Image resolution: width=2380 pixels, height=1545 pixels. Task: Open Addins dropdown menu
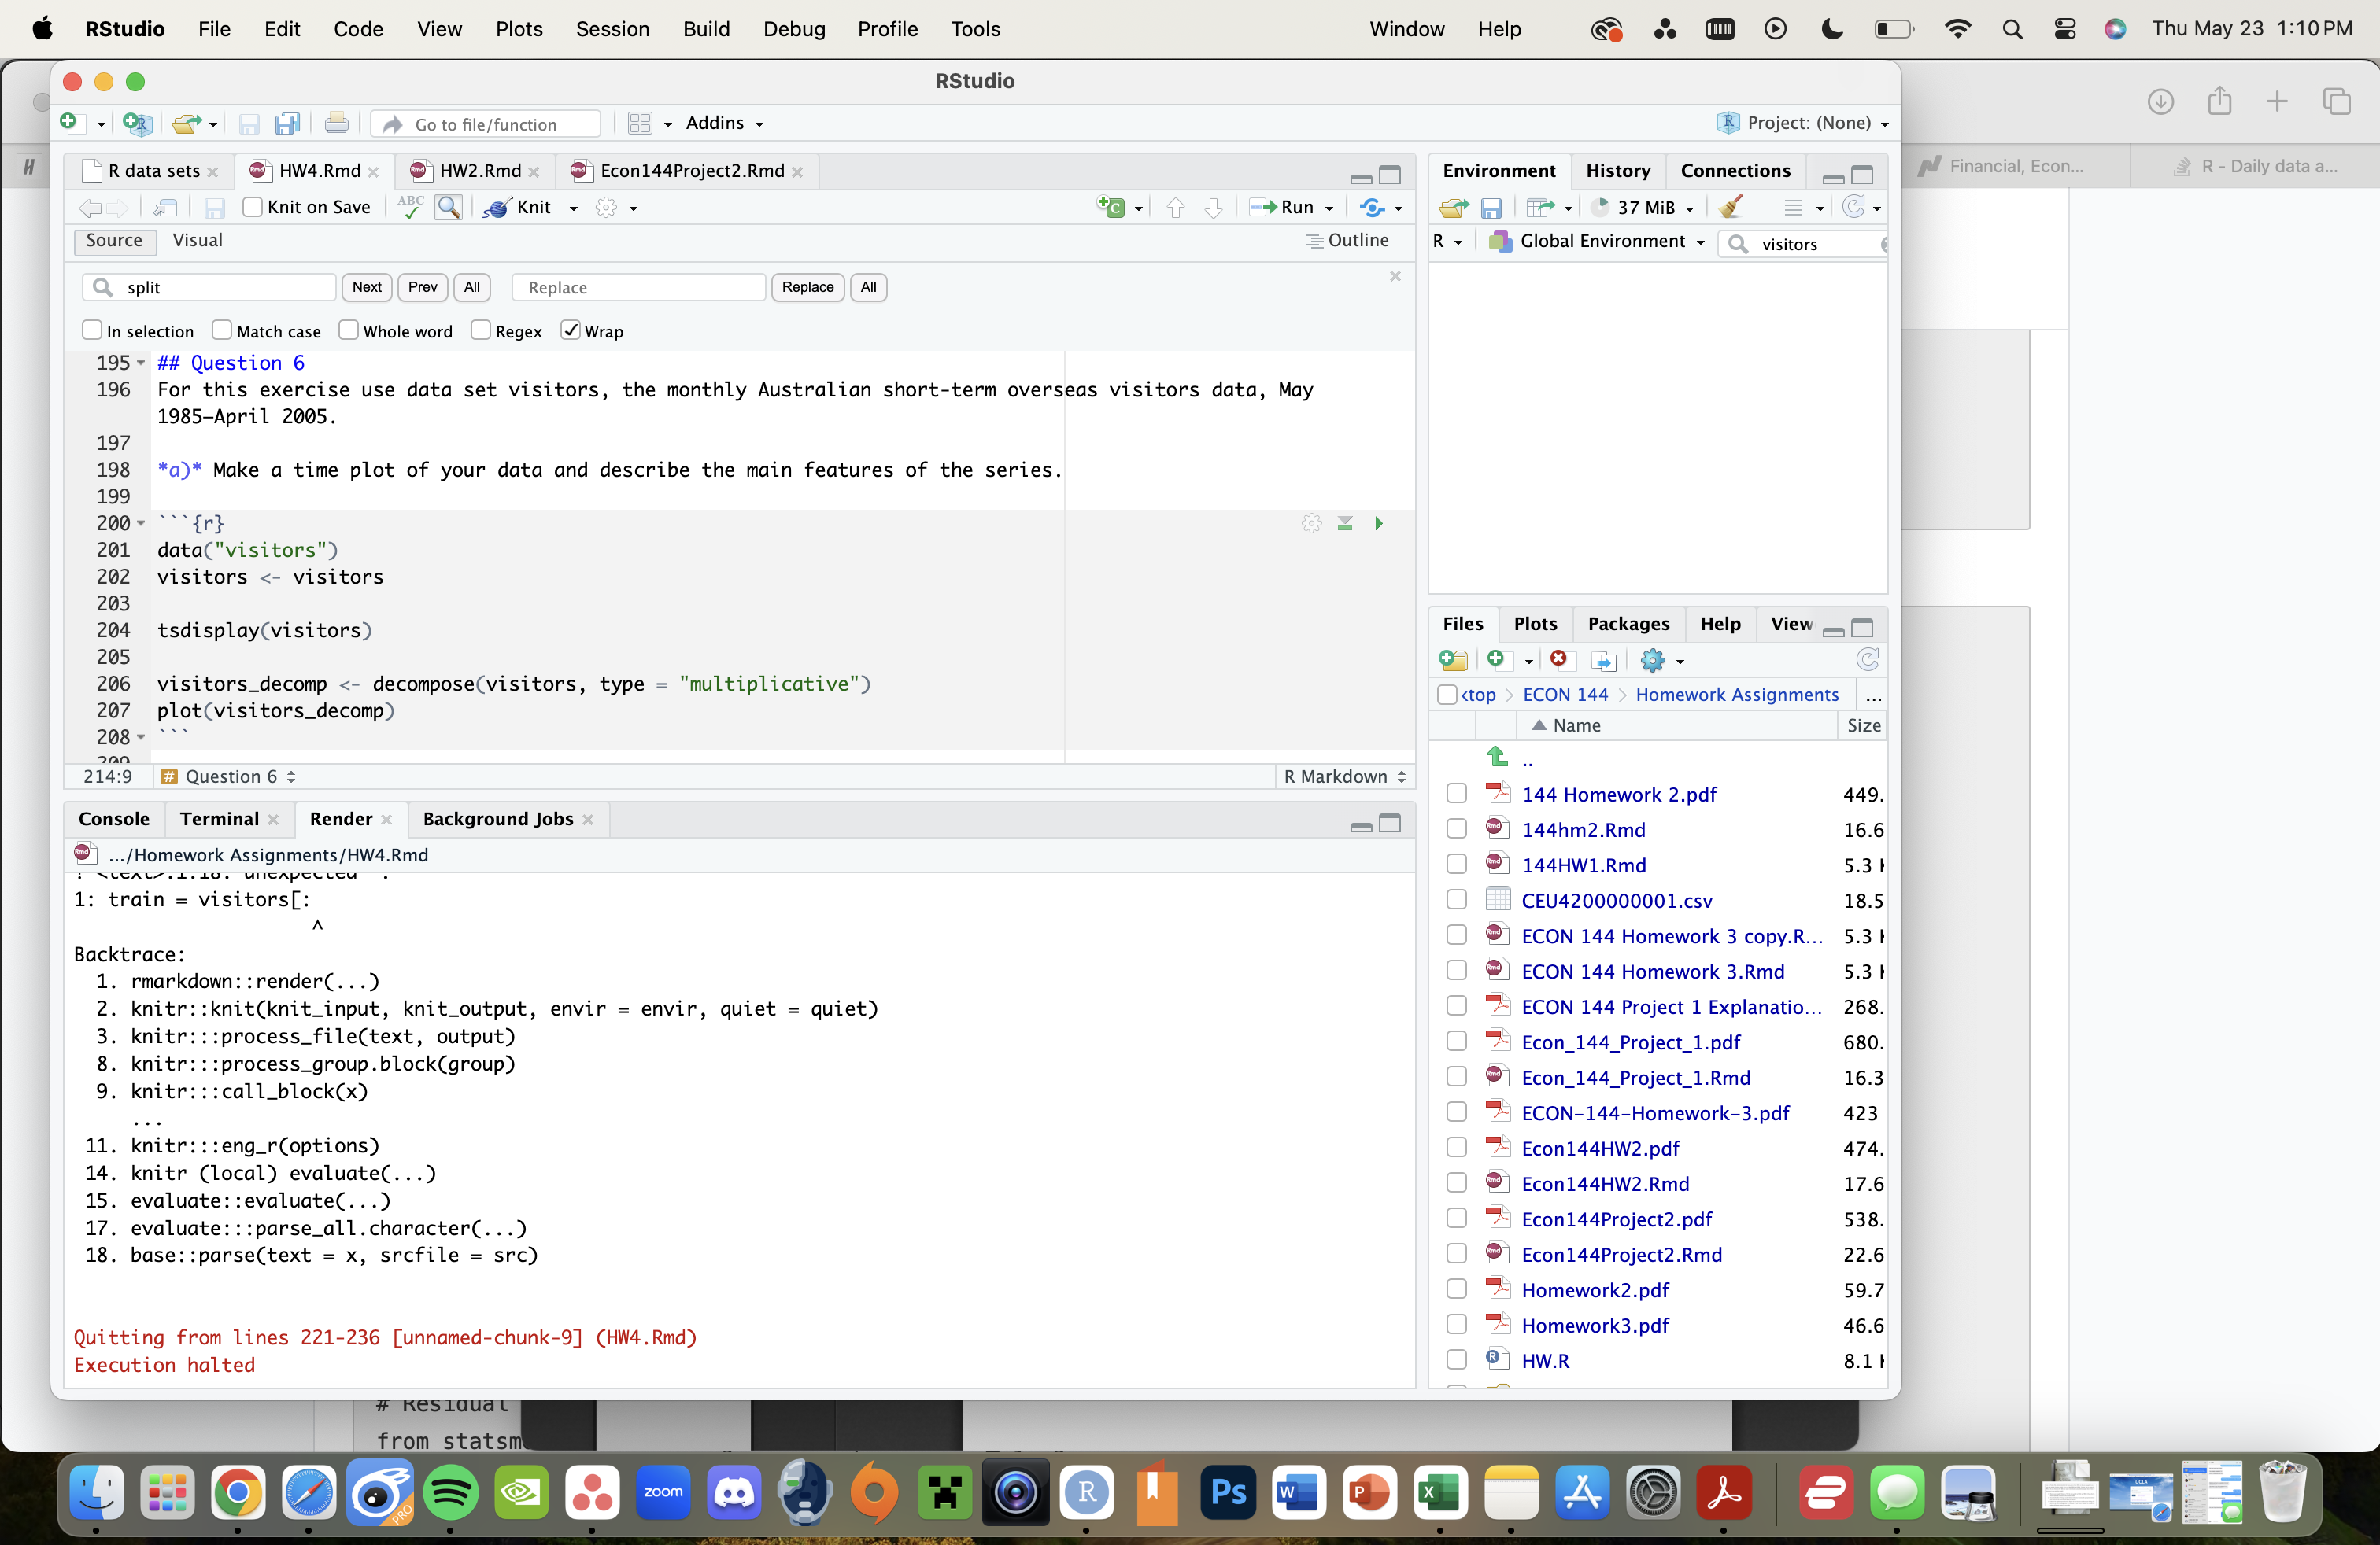pyautogui.click(x=724, y=123)
